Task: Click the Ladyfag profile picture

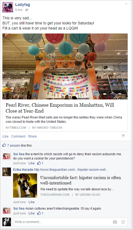Action: [x=7, y=7]
